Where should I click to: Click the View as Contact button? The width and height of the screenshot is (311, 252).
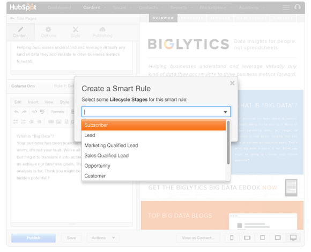coord(198,238)
